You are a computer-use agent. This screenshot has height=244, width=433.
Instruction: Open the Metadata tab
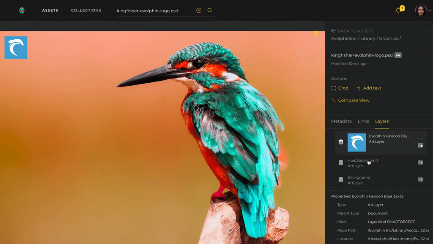point(341,121)
